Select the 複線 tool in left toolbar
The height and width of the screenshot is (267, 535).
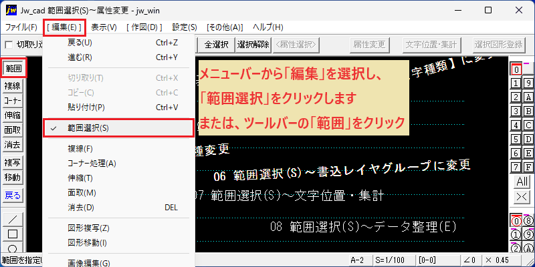[x=13, y=86]
